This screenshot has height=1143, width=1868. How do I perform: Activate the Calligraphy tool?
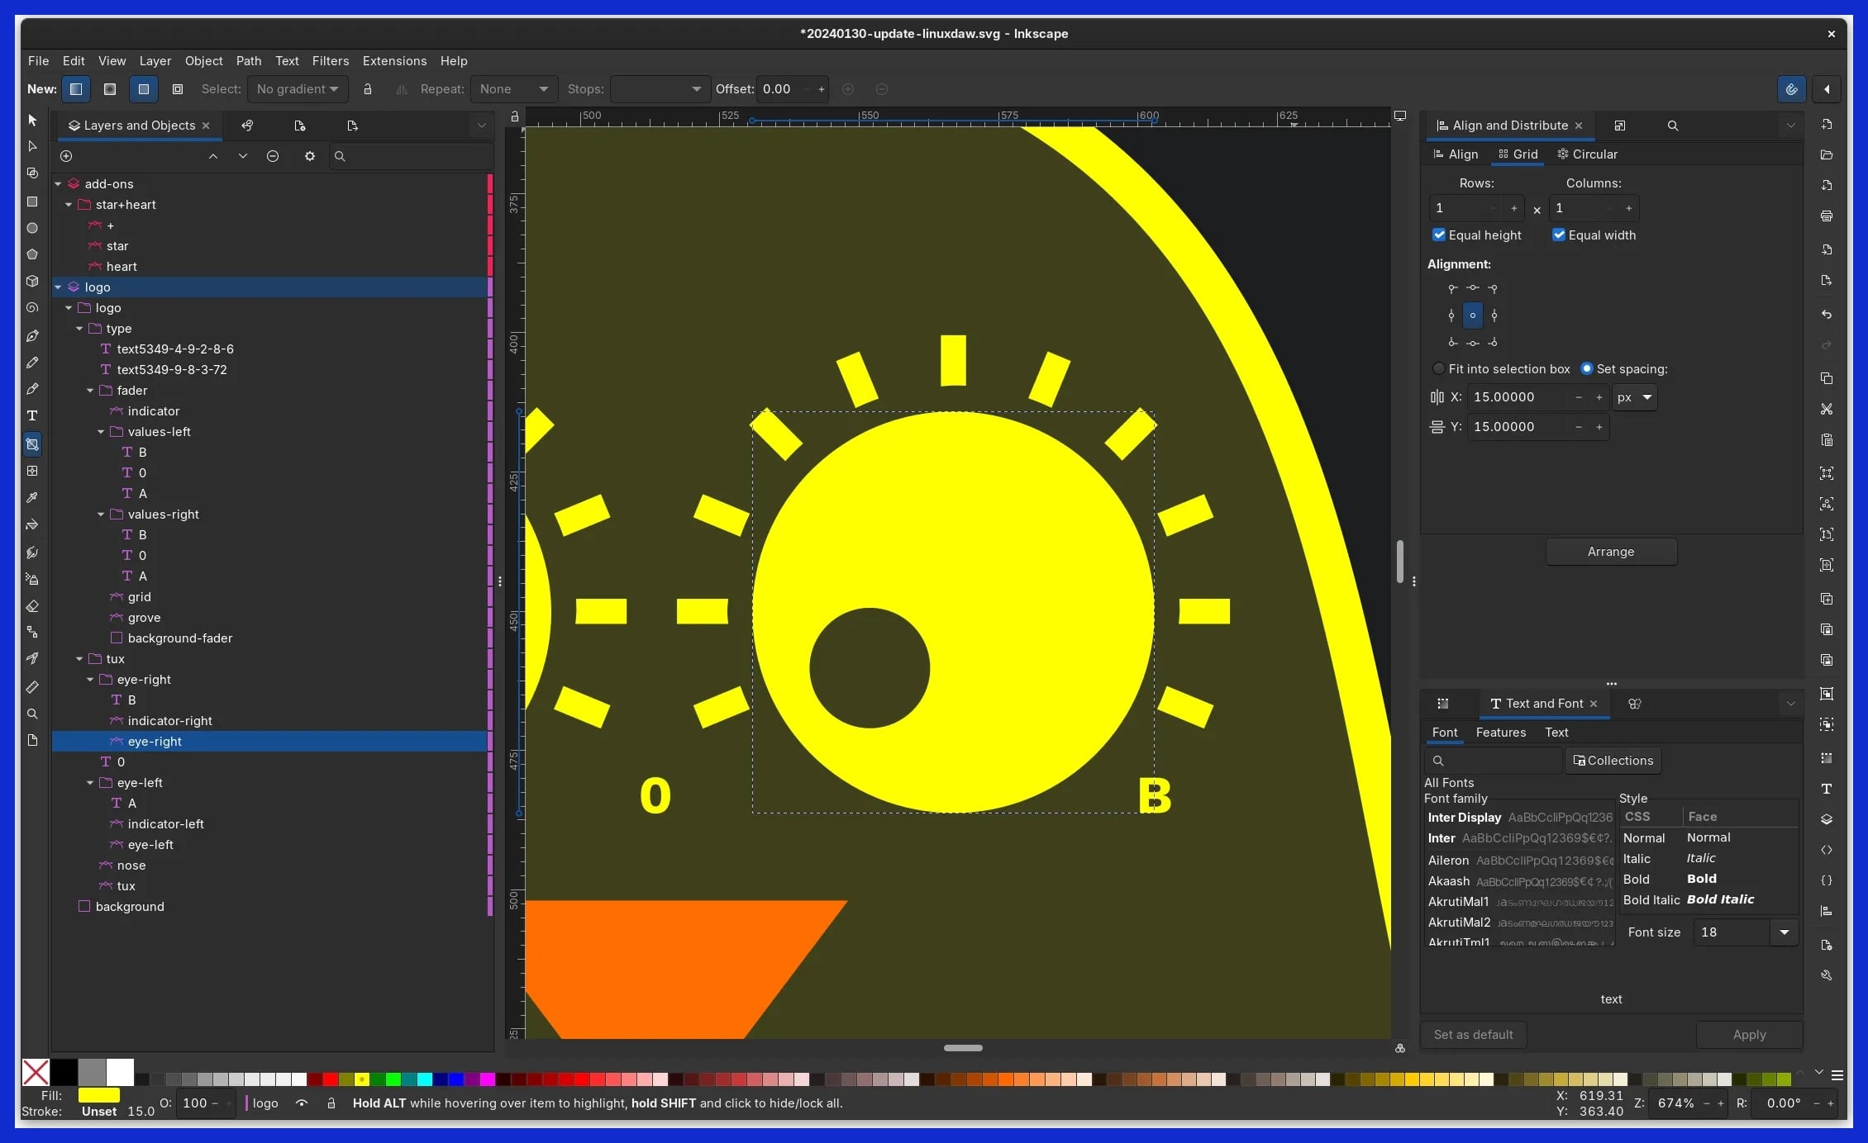click(x=33, y=387)
